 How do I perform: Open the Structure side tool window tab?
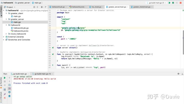[1, 97]
